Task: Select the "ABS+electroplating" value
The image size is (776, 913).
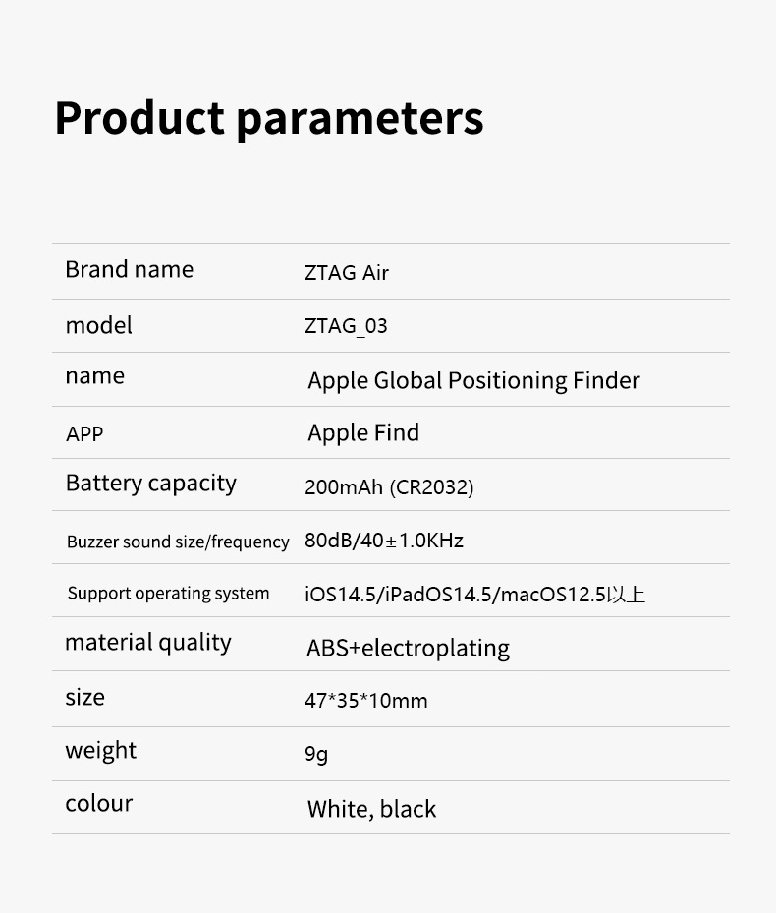Action: [x=408, y=649]
